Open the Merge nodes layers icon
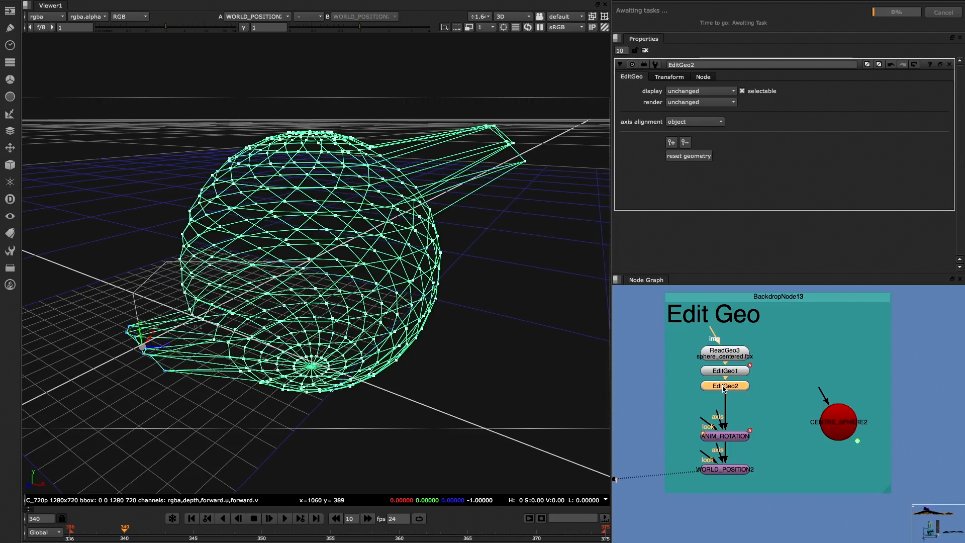This screenshot has height=543, width=965. (x=10, y=131)
